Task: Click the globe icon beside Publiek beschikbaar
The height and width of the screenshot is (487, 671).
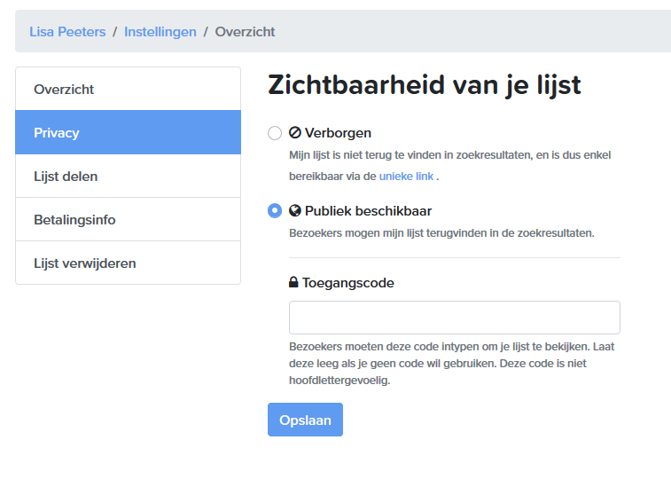Action: pos(295,211)
